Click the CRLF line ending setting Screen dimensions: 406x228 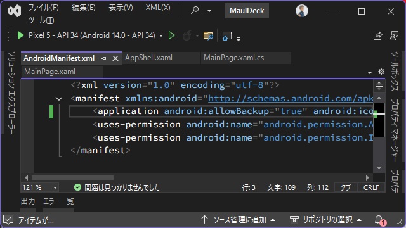pyautogui.click(x=371, y=187)
